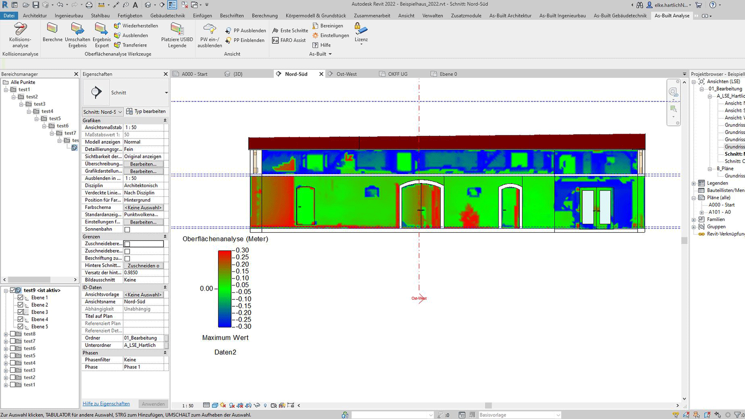Open the Hilfe item in As-Built panel

321,45
